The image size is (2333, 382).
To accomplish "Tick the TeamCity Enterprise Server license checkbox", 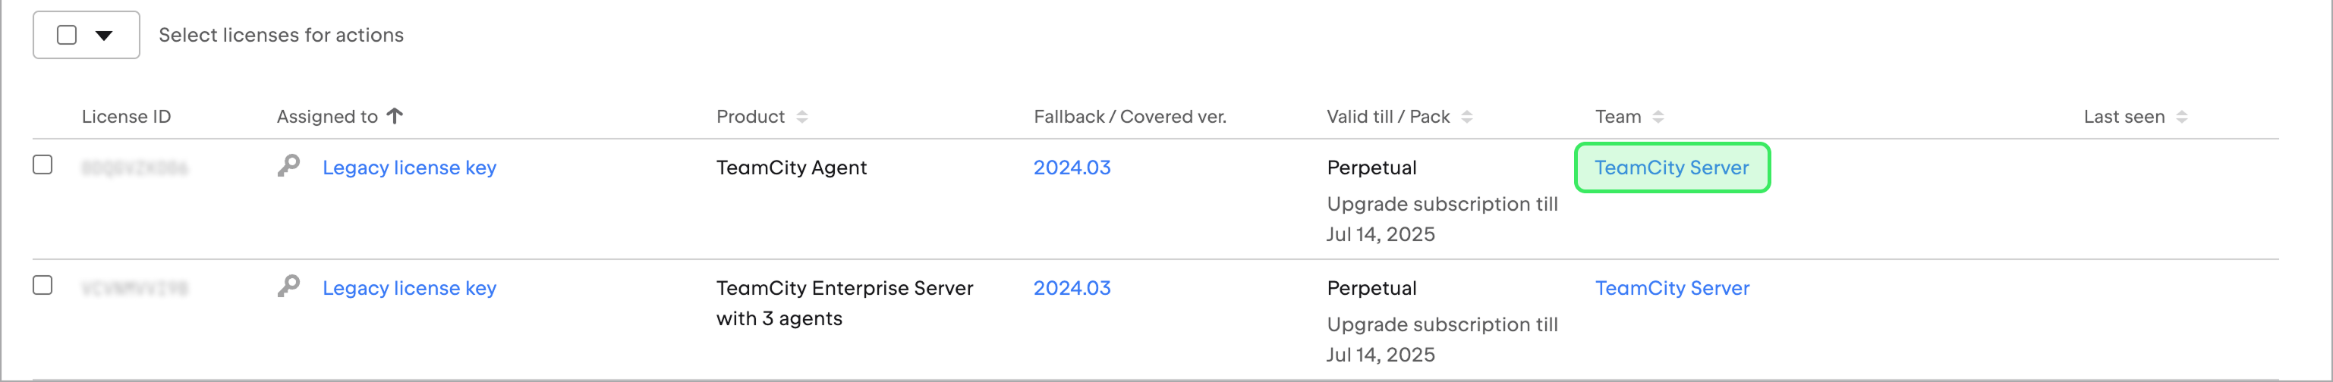I will [x=43, y=285].
